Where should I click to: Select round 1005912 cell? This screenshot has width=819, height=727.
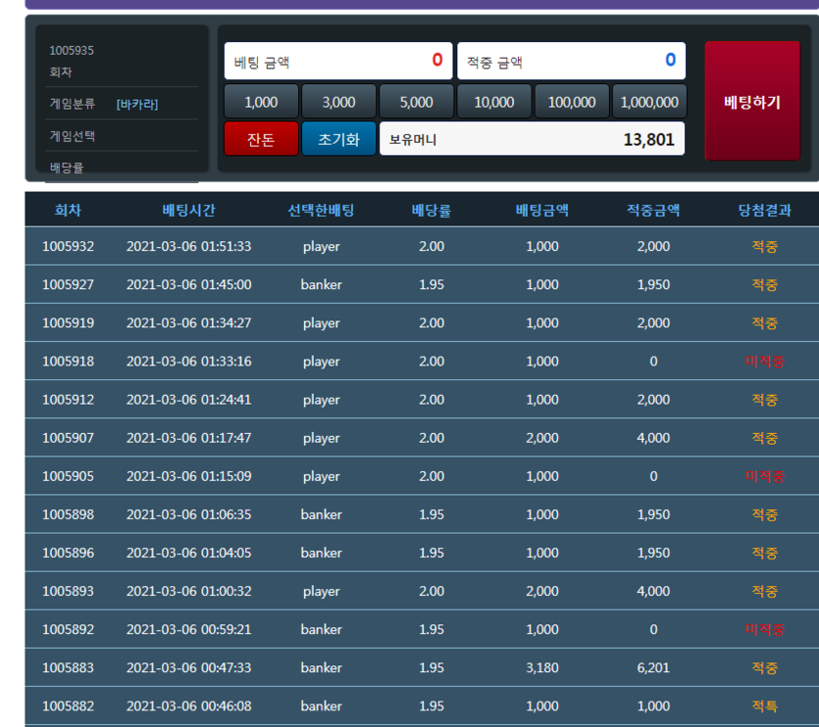click(x=68, y=400)
